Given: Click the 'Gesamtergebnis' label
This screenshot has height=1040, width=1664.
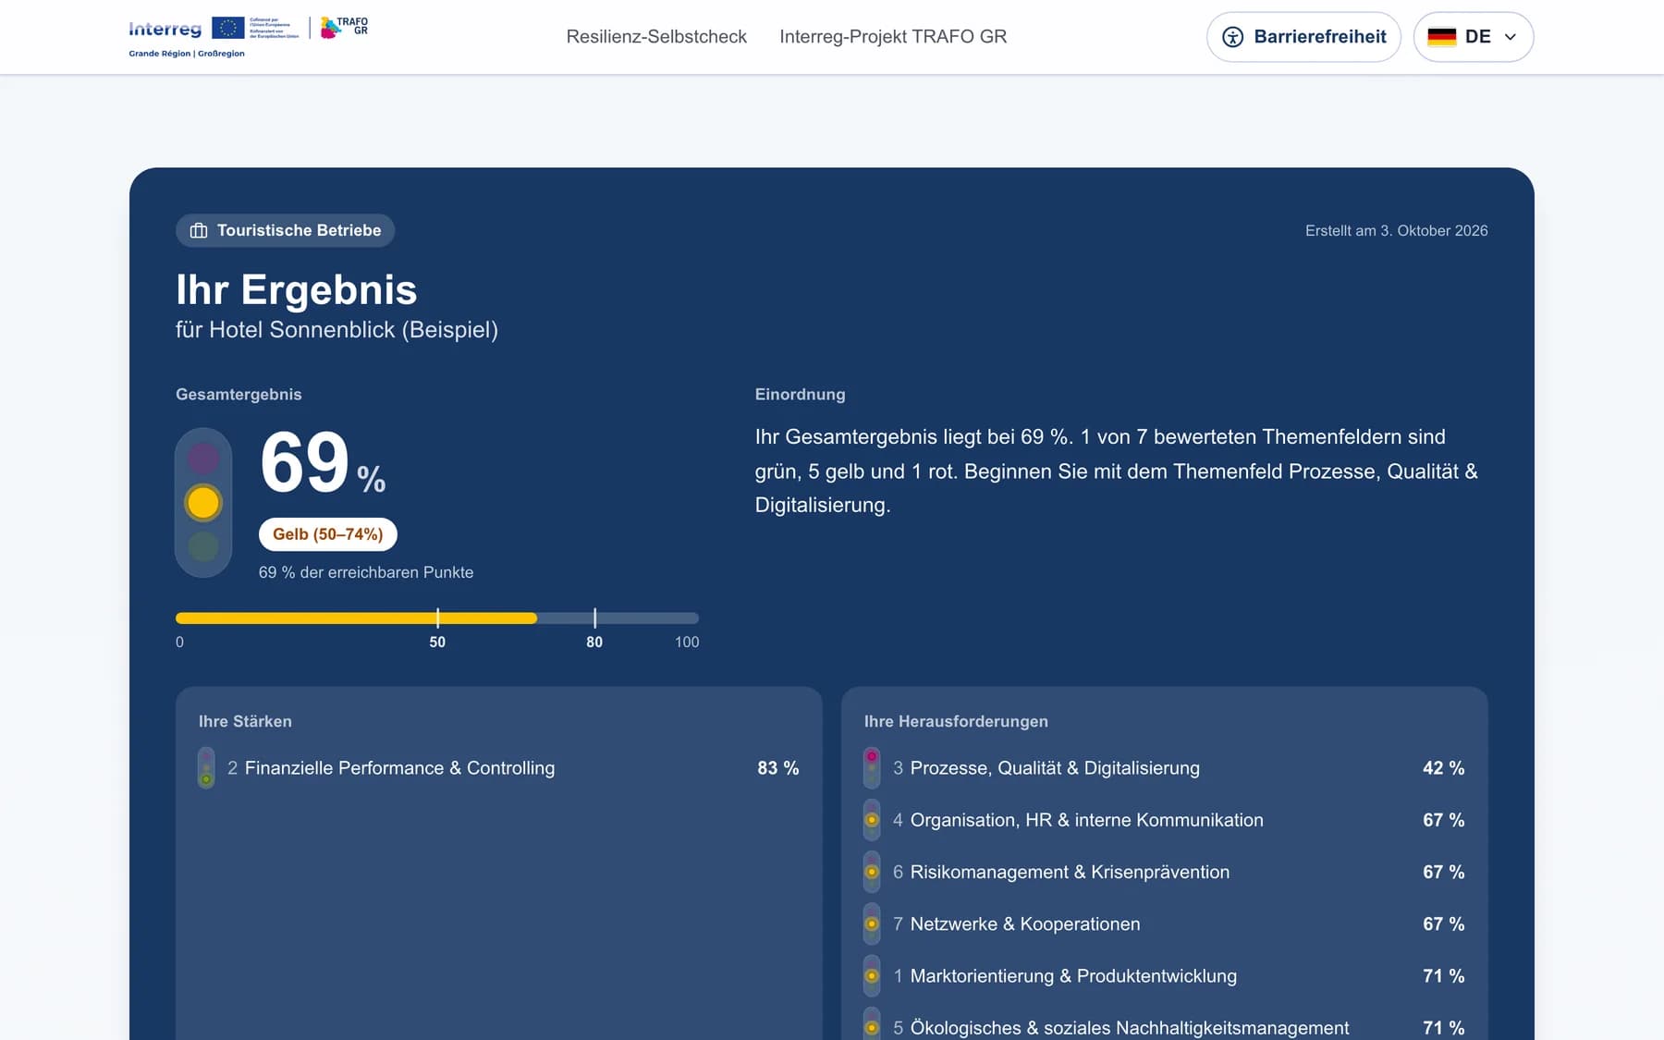Looking at the screenshot, I should (x=239, y=394).
